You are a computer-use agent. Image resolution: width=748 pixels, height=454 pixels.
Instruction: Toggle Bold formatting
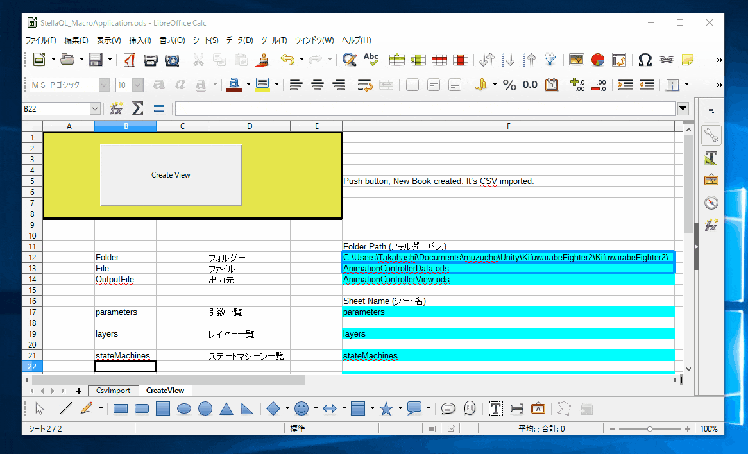[159, 85]
